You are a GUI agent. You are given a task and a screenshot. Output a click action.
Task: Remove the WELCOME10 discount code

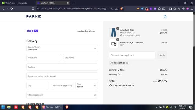pyautogui.click(x=127, y=63)
